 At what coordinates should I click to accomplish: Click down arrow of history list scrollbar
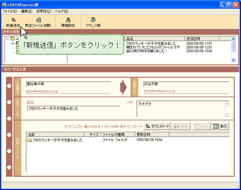[x=233, y=60]
